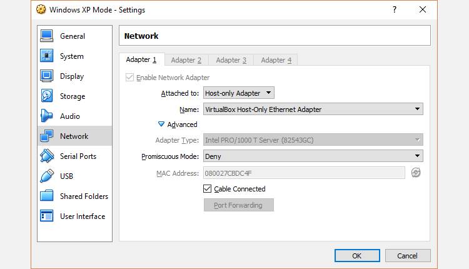Generate a new random MAC address

click(416, 173)
